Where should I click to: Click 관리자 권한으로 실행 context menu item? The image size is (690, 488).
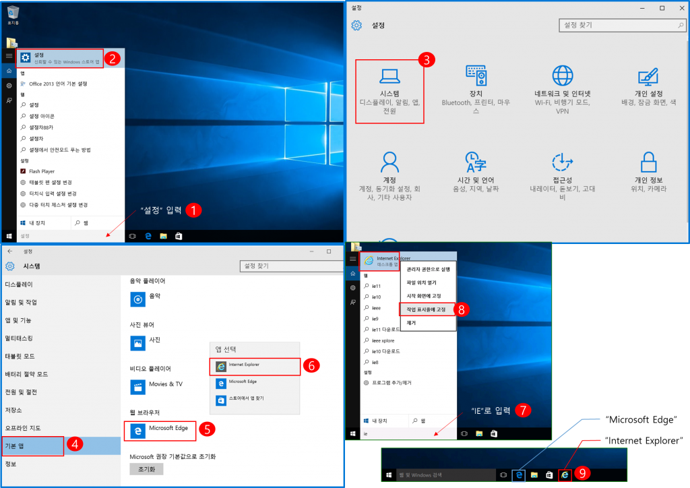pos(428,269)
